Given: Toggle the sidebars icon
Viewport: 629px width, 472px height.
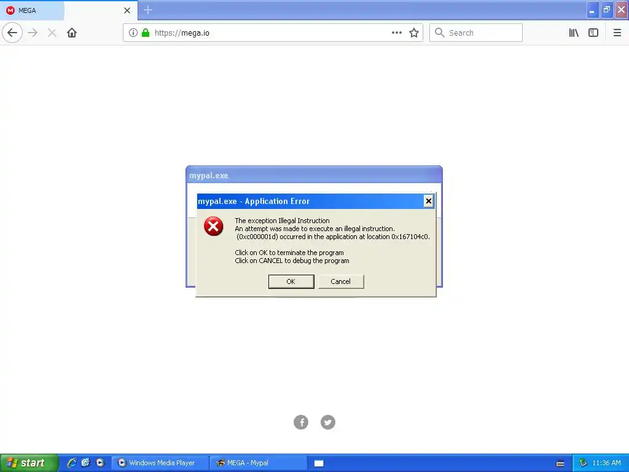Looking at the screenshot, I should [593, 33].
